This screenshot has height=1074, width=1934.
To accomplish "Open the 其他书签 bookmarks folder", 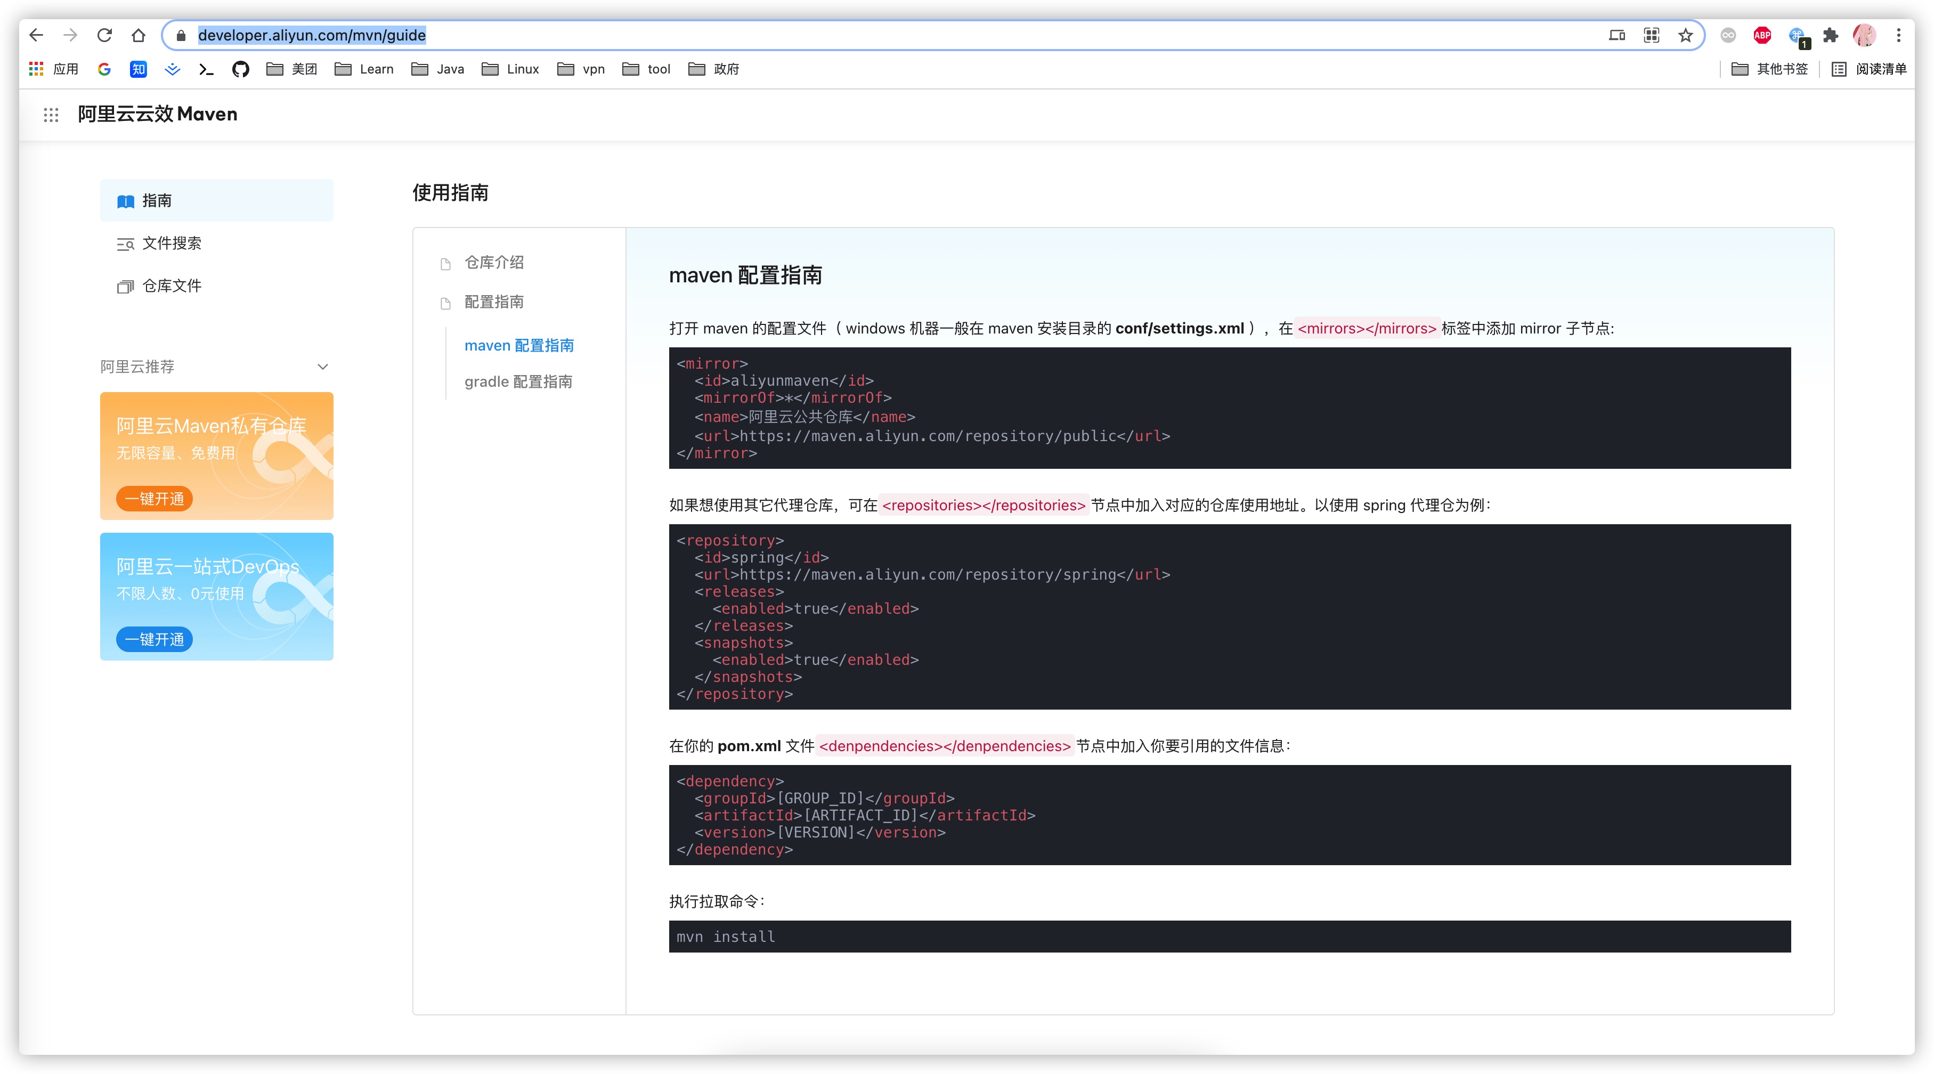I will pos(1770,69).
